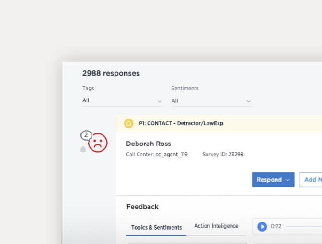Click the 0:22 audio duration label
Image resolution: width=322 pixels, height=244 pixels.
tap(276, 226)
